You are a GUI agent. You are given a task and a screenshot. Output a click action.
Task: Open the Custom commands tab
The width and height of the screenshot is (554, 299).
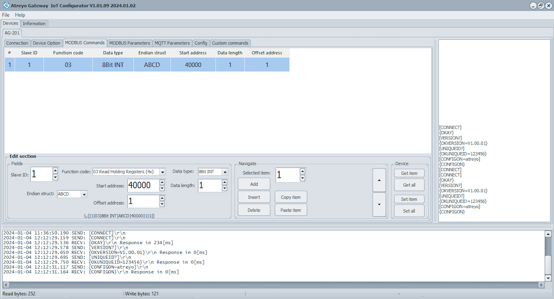point(230,43)
